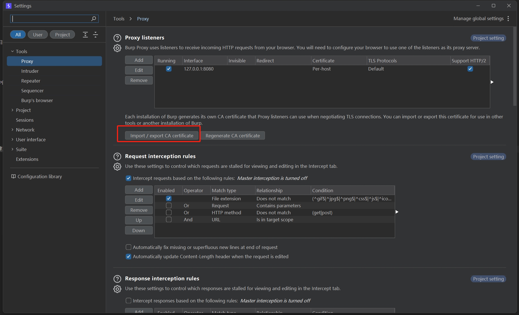Screen dimensions: 519x315
Task: Click Regenerate CA certificate button
Action: click(233, 136)
